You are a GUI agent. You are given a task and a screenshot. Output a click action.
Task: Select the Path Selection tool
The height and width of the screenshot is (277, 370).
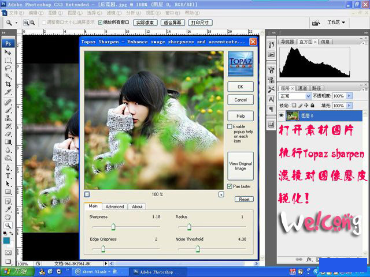[x=8, y=184]
